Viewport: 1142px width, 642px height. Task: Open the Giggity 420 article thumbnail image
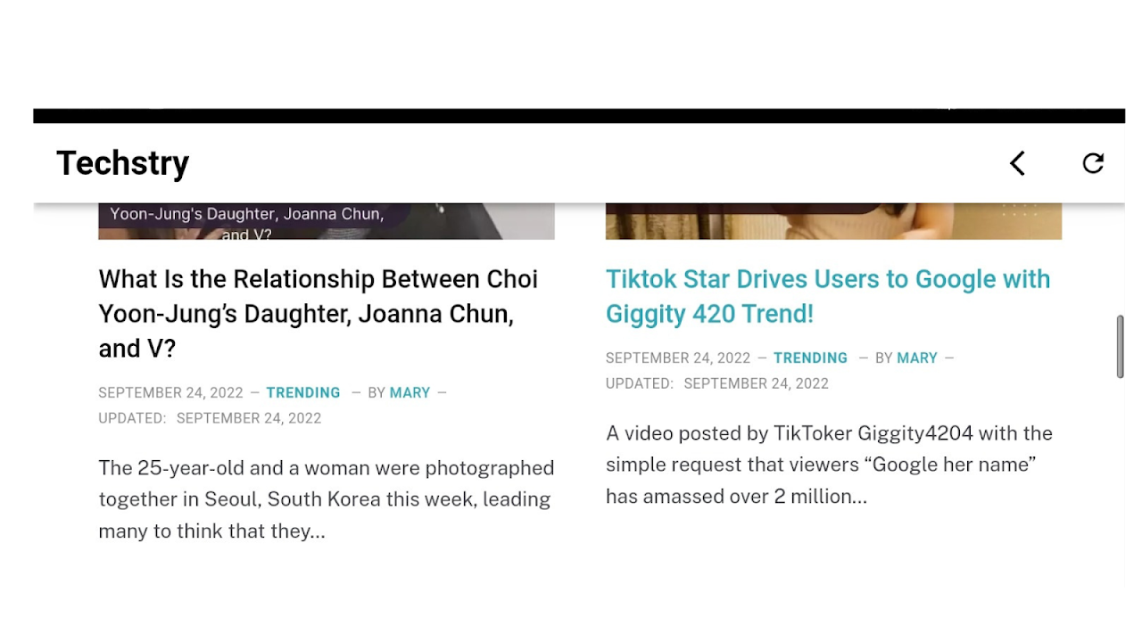833,221
